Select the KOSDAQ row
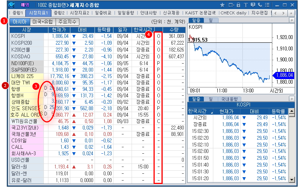Viewport: 298px width, 187px height. (97, 56)
